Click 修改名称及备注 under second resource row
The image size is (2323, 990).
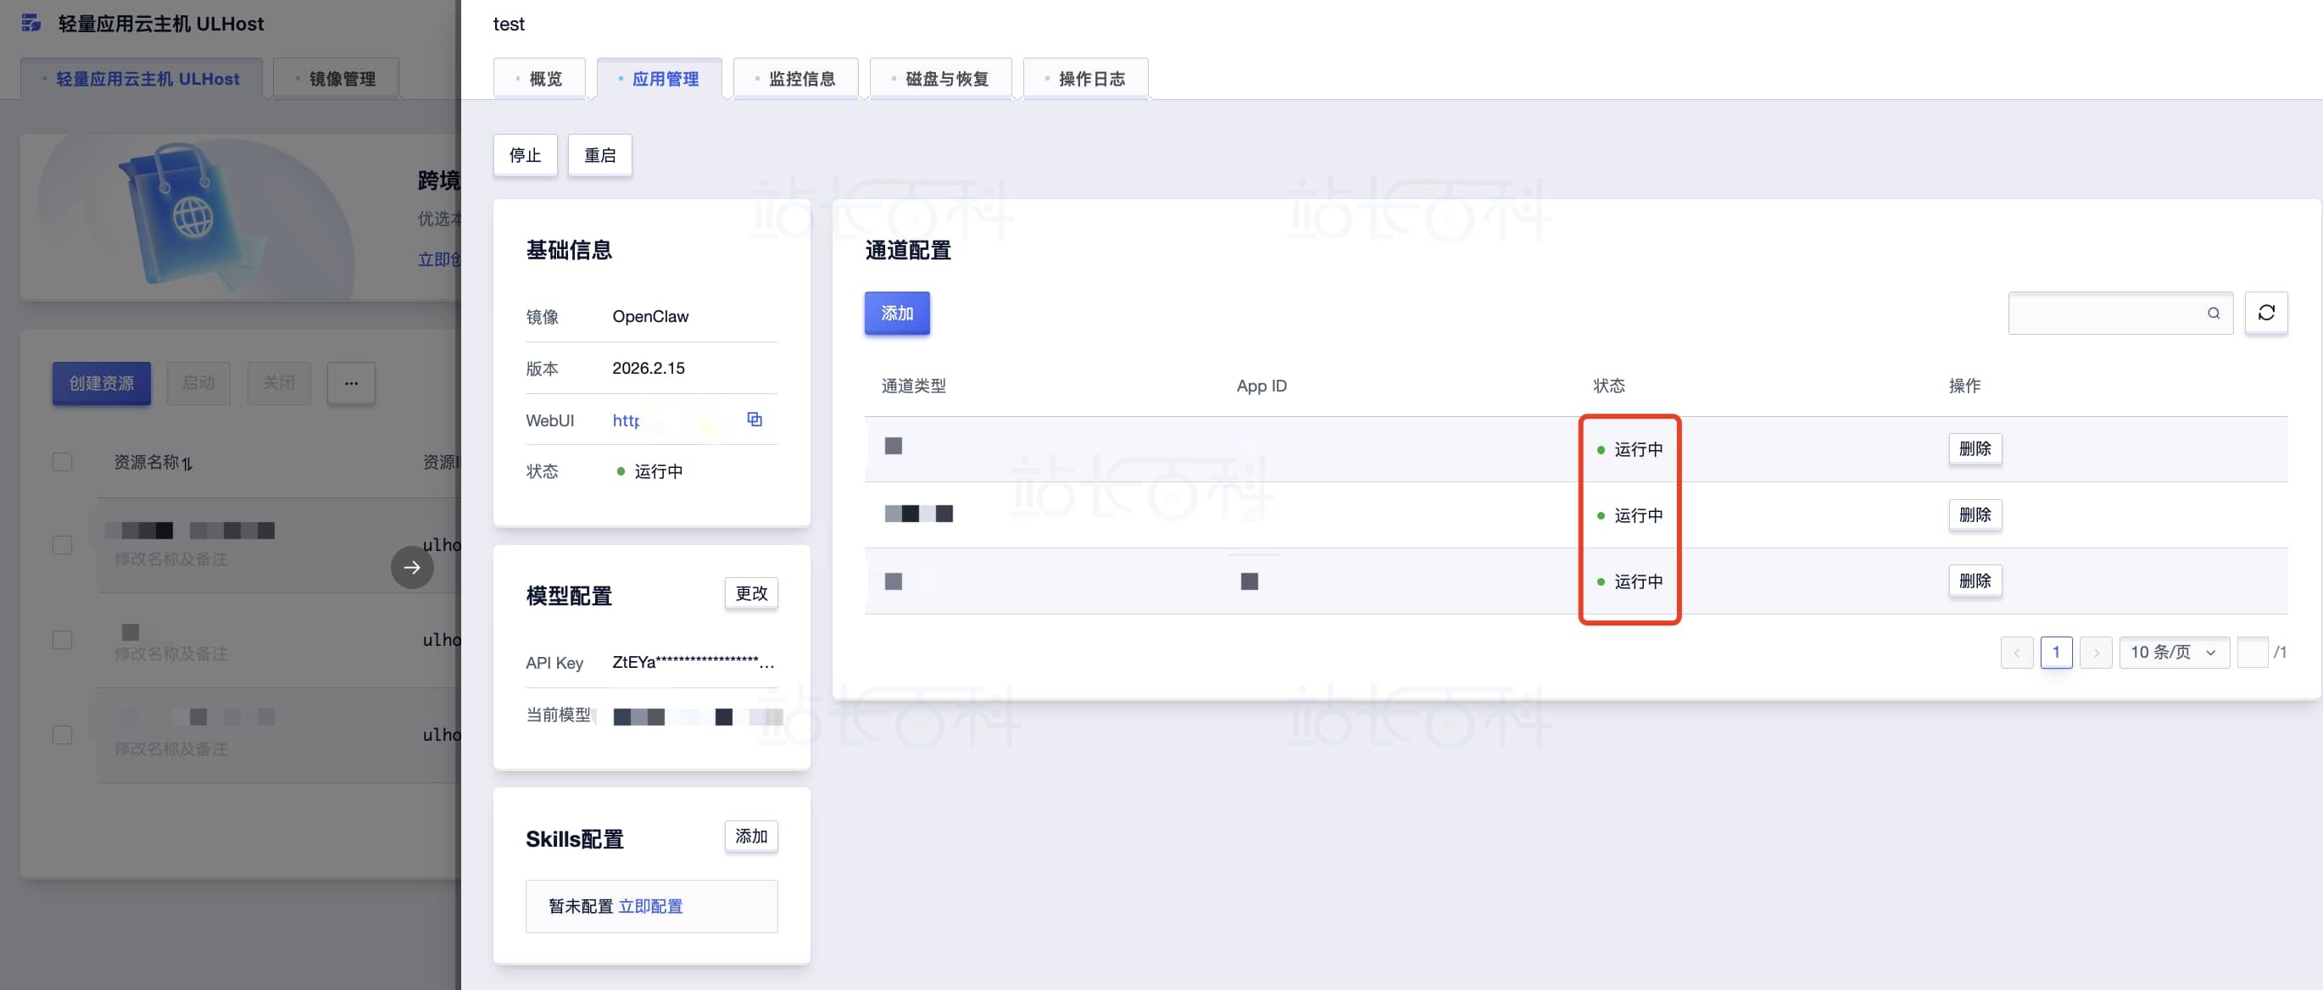[170, 654]
